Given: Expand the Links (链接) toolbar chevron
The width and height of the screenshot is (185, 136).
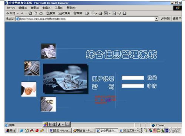Looking at the screenshot, I should tap(180, 18).
